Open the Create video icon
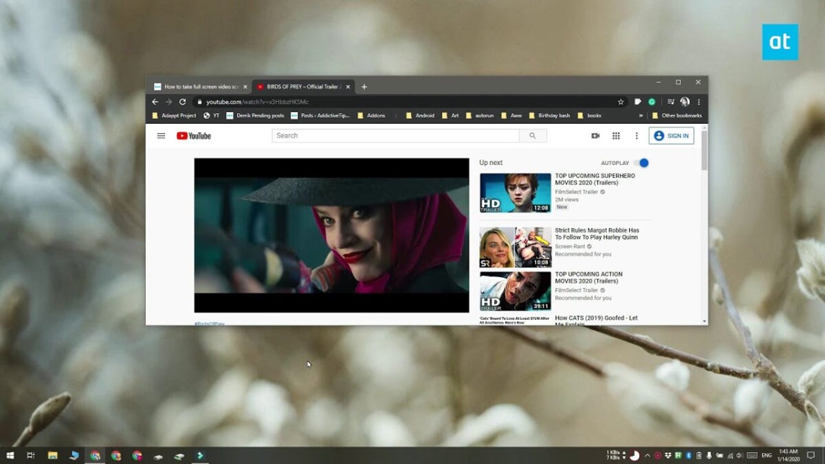The width and height of the screenshot is (825, 464). [595, 135]
